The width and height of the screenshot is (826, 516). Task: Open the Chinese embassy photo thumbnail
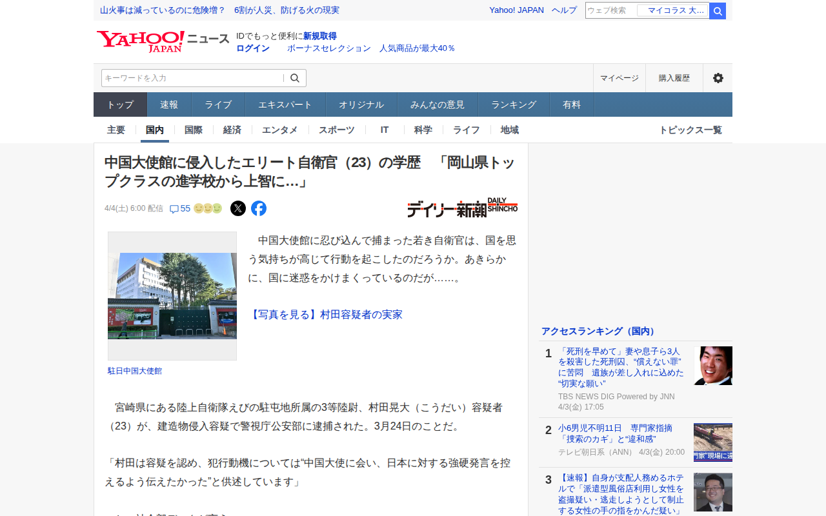click(172, 296)
